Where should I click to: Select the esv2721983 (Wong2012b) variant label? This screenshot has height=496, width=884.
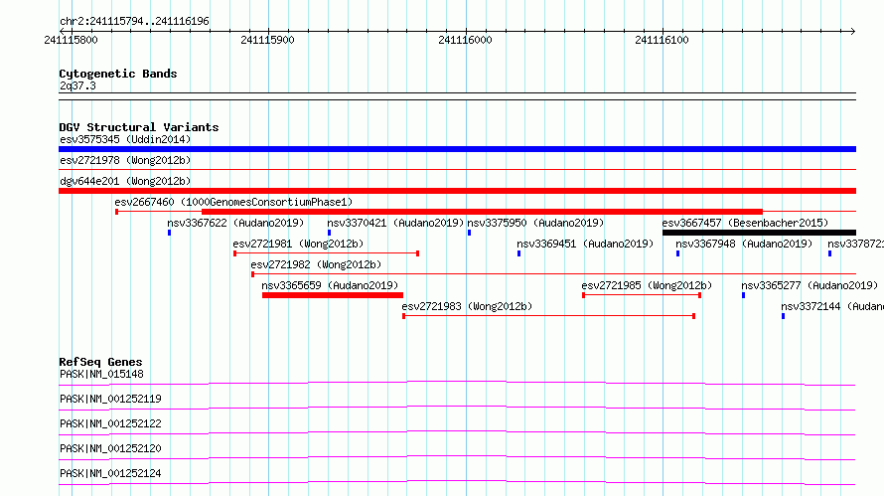[x=467, y=306]
